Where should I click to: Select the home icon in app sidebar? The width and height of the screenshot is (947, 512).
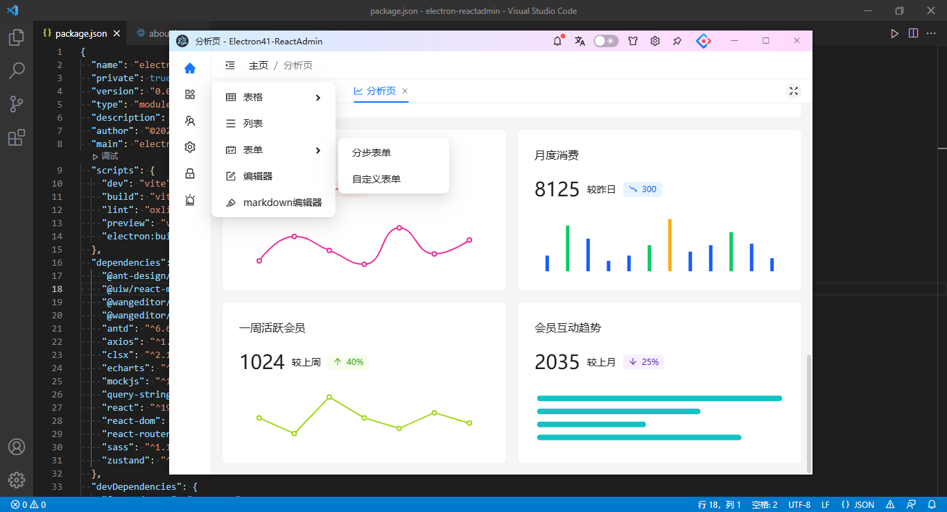(x=190, y=68)
